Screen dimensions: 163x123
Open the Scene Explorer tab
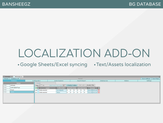59,81
